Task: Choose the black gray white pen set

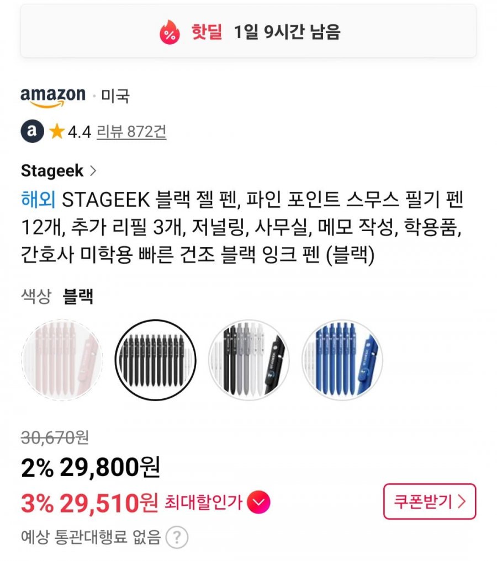Action: tap(249, 360)
